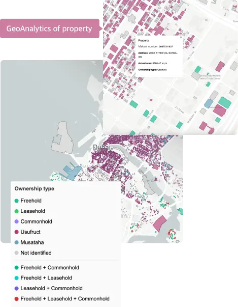Select the blue building on the zoomed map
The height and width of the screenshot is (307, 238).
[x=209, y=103]
